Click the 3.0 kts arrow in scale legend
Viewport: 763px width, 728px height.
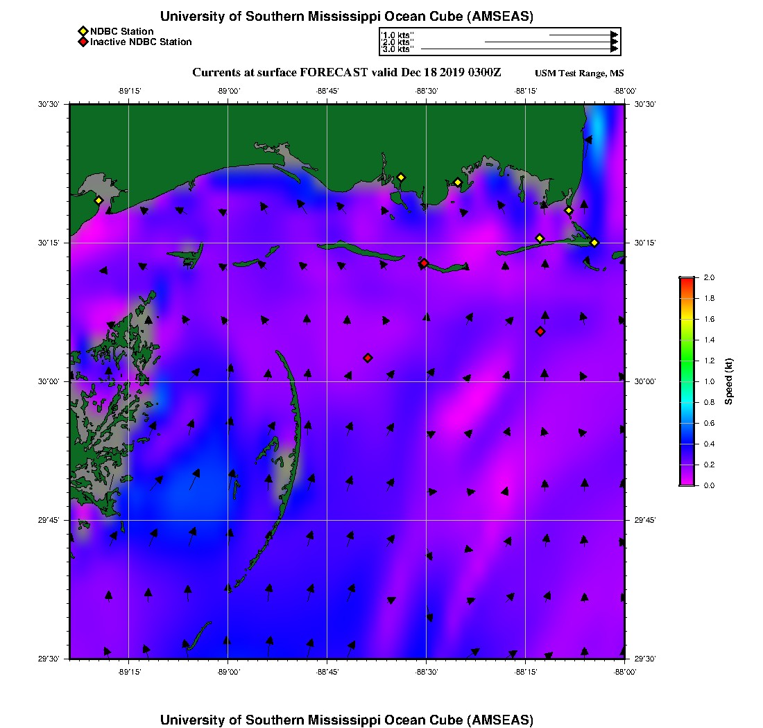click(519, 49)
